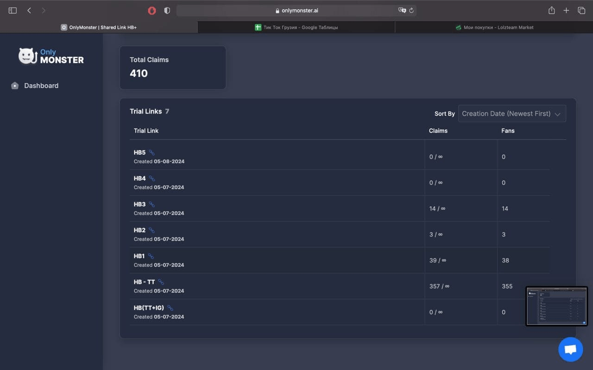Open Dashboard from the sidebar
Image resolution: width=593 pixels, height=370 pixels.
(x=41, y=86)
